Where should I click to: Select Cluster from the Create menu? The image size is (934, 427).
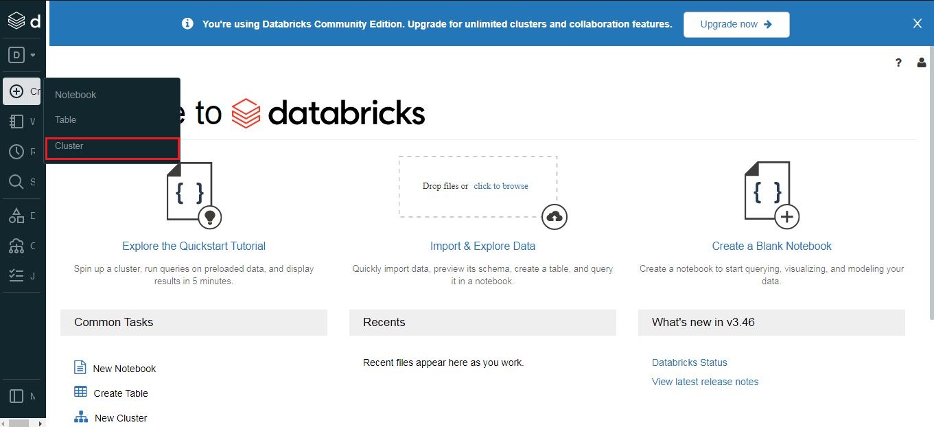pos(112,146)
